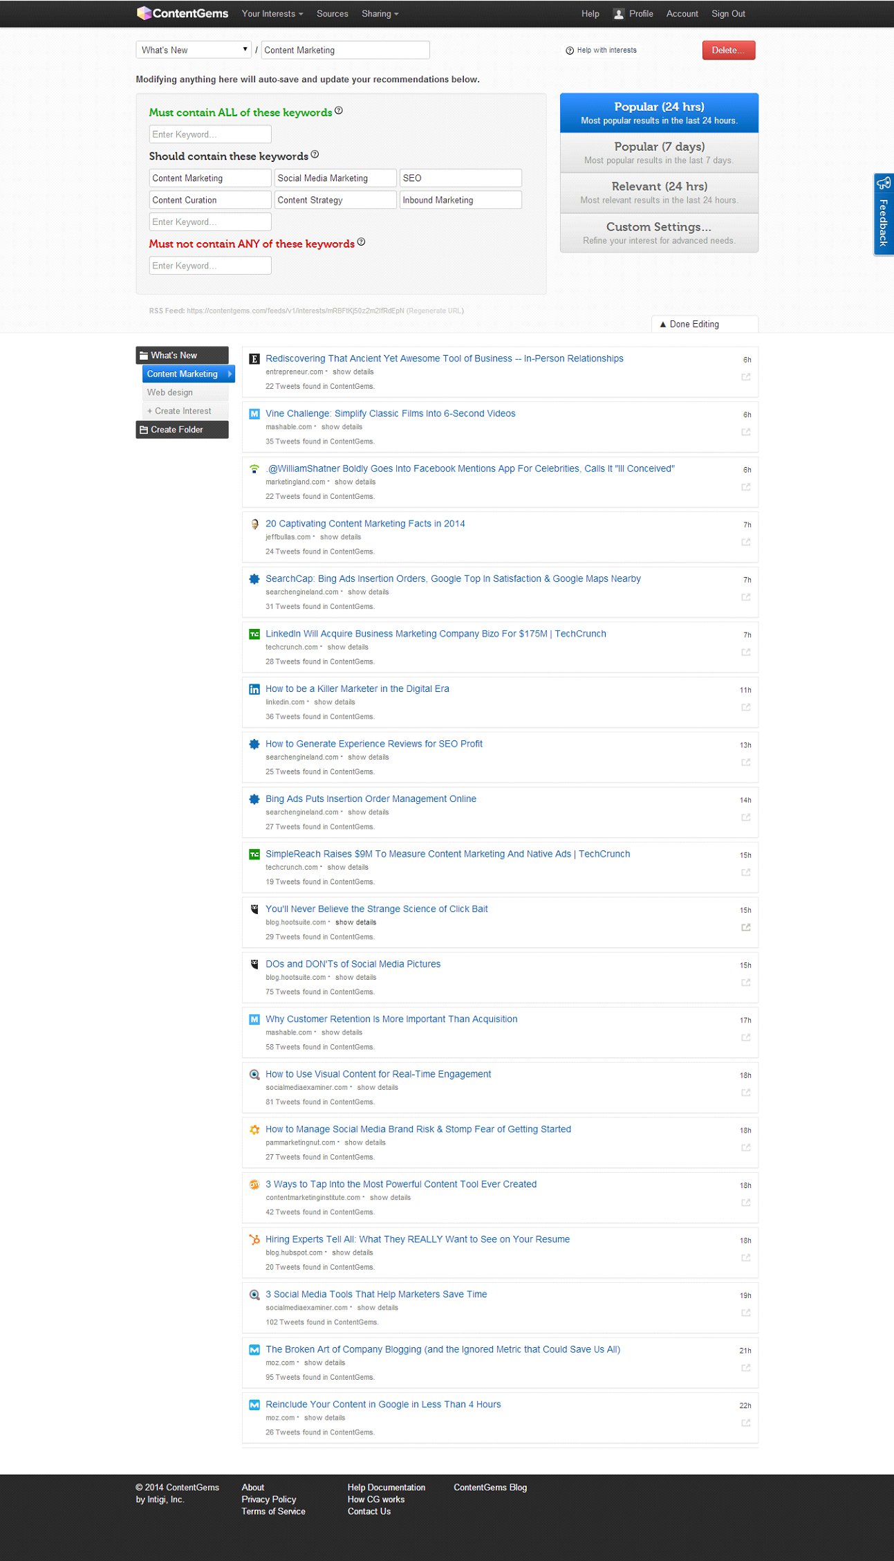Click LinkedIn favicon beside Killer Marketer article
This screenshot has height=1561, width=894.
tap(254, 689)
